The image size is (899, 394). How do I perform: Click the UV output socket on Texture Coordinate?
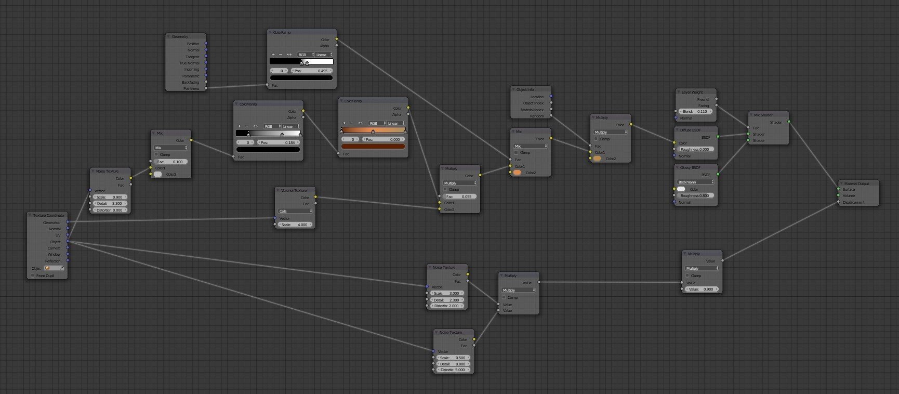point(68,235)
